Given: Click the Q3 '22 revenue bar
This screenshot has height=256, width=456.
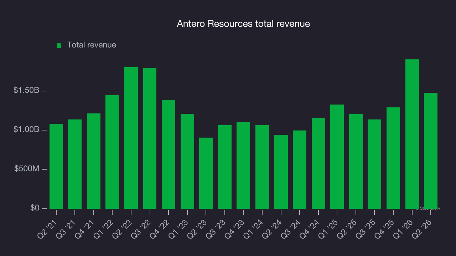Looking at the screenshot, I should [x=150, y=138].
